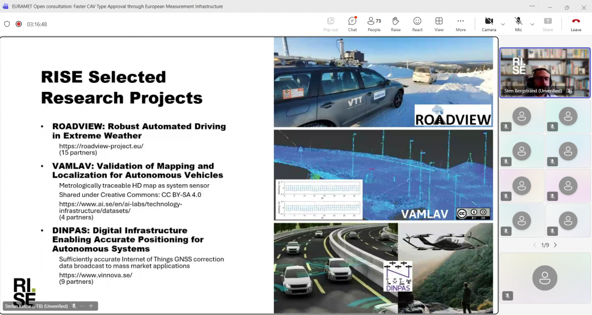Click the red recording indicator
The height and width of the screenshot is (315, 592).
tap(19, 24)
